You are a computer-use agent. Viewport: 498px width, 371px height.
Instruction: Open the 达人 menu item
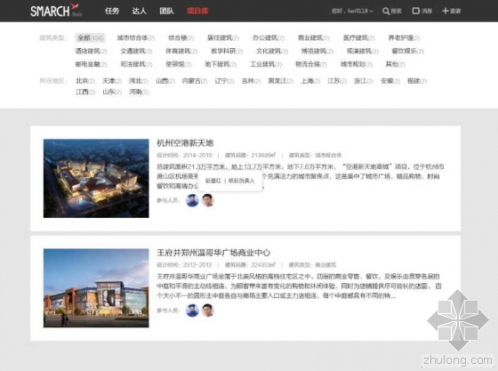click(x=139, y=11)
